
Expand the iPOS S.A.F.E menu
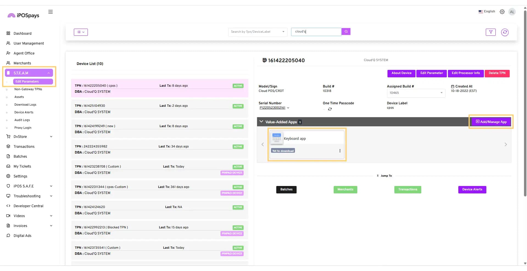51,186
